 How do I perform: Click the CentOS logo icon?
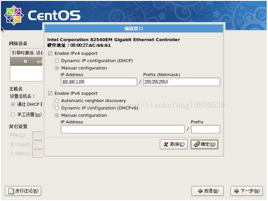[x=14, y=15]
